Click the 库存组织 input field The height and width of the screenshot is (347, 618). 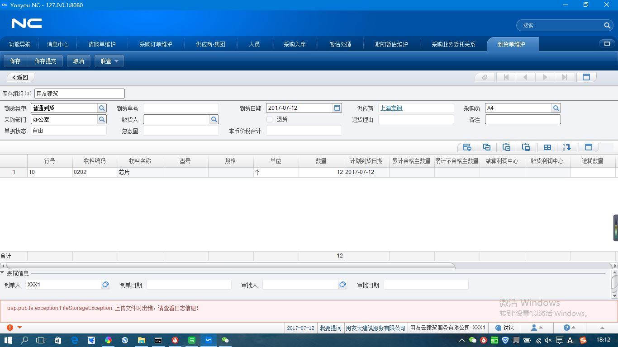pyautogui.click(x=79, y=94)
